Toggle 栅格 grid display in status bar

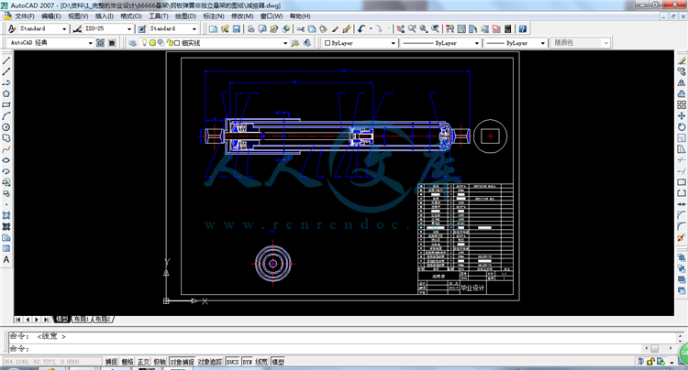tap(128, 362)
